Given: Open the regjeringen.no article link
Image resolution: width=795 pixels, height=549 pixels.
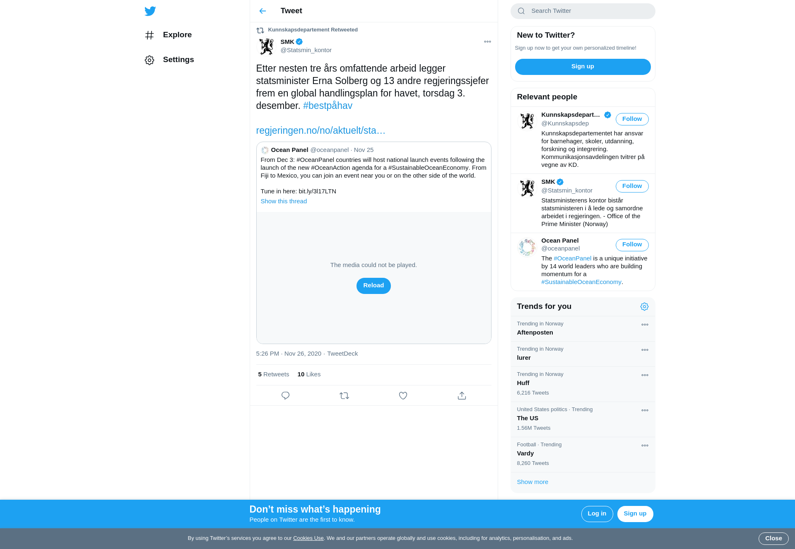Looking at the screenshot, I should (x=320, y=130).
